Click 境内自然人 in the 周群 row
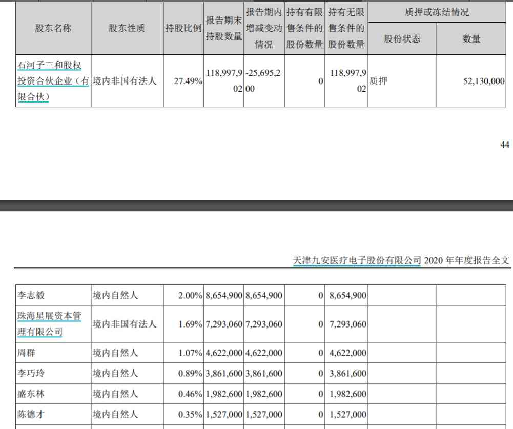 pyautogui.click(x=115, y=353)
